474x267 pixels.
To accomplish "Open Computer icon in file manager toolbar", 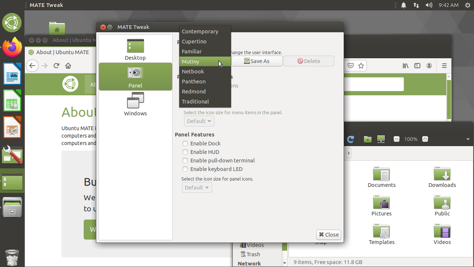I will [x=381, y=139].
